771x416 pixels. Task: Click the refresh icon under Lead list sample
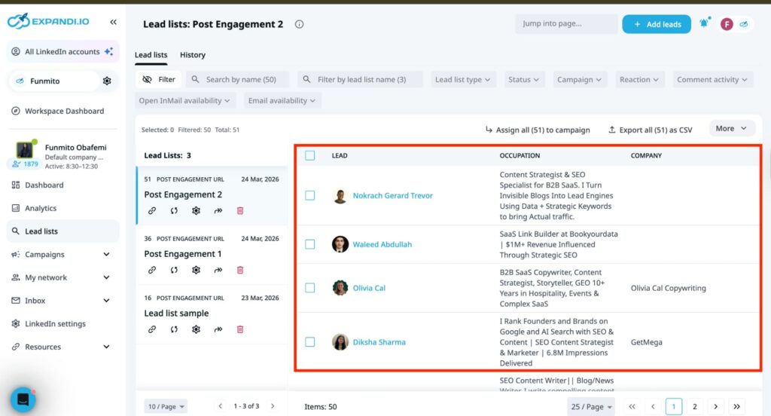click(174, 329)
